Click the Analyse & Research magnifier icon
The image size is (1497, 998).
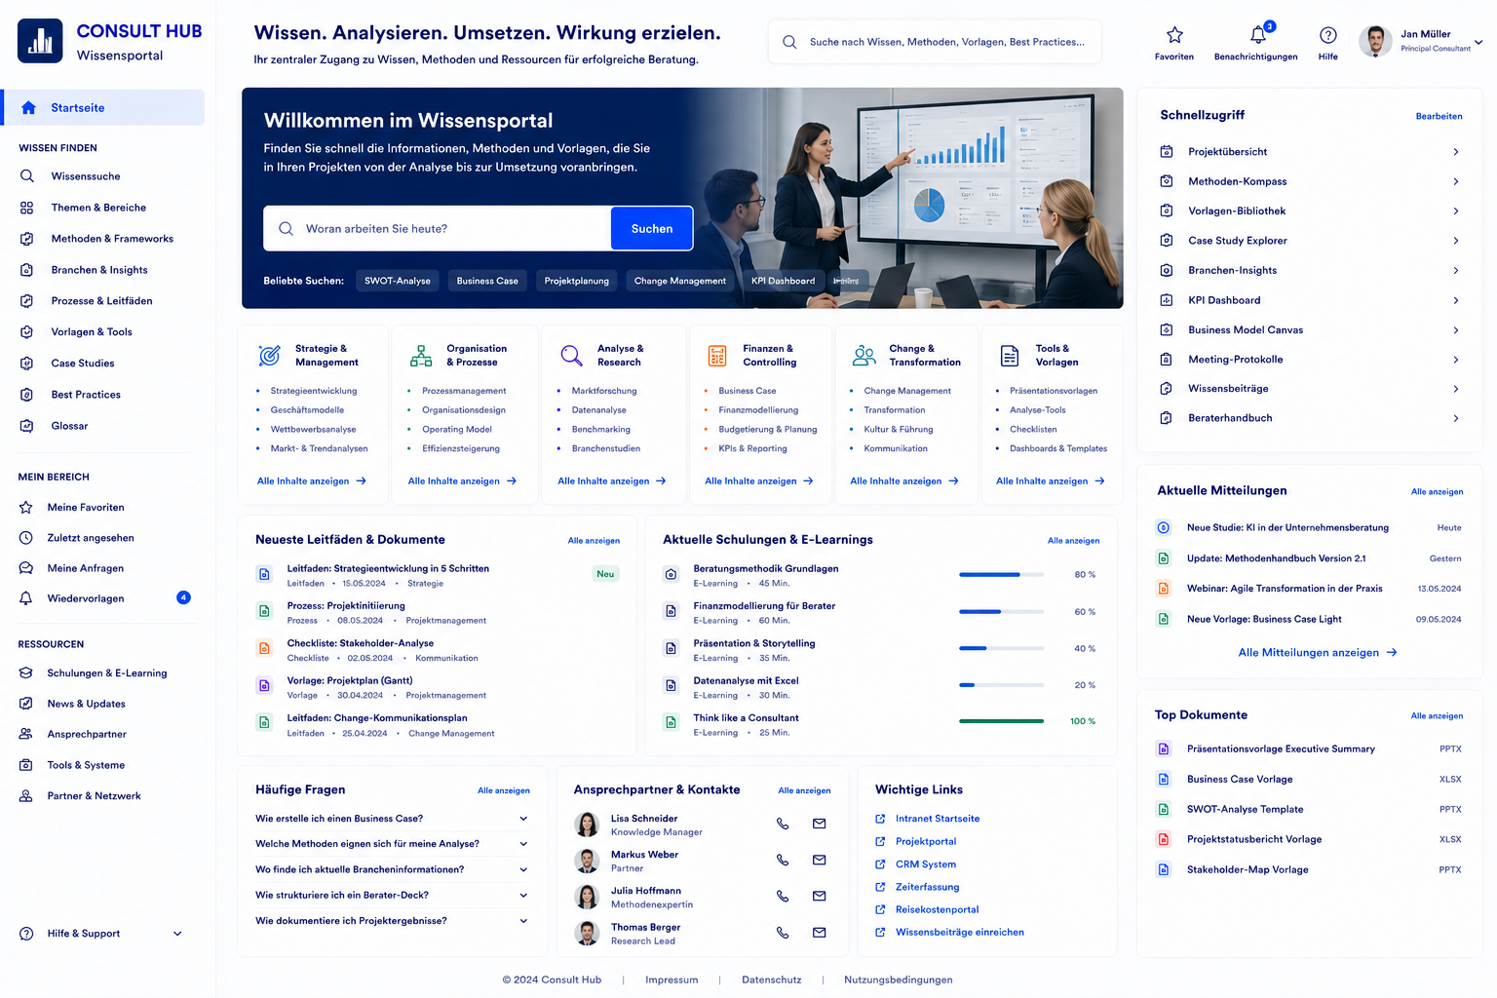pos(571,356)
